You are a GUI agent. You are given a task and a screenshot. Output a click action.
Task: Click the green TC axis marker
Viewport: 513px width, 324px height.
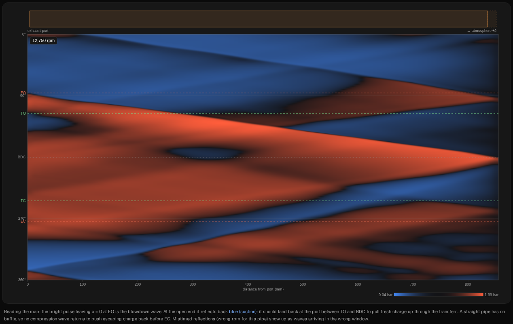click(x=23, y=201)
